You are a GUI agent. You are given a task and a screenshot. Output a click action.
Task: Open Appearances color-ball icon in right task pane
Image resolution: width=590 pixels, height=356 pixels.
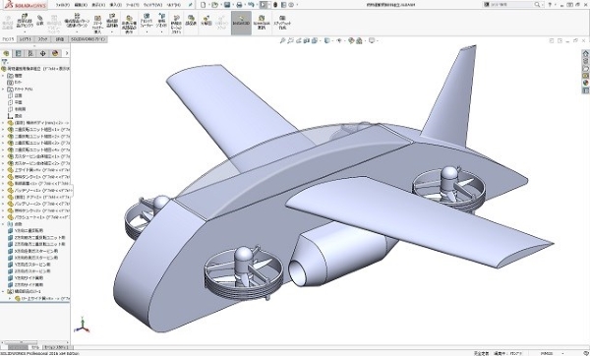coord(585,83)
